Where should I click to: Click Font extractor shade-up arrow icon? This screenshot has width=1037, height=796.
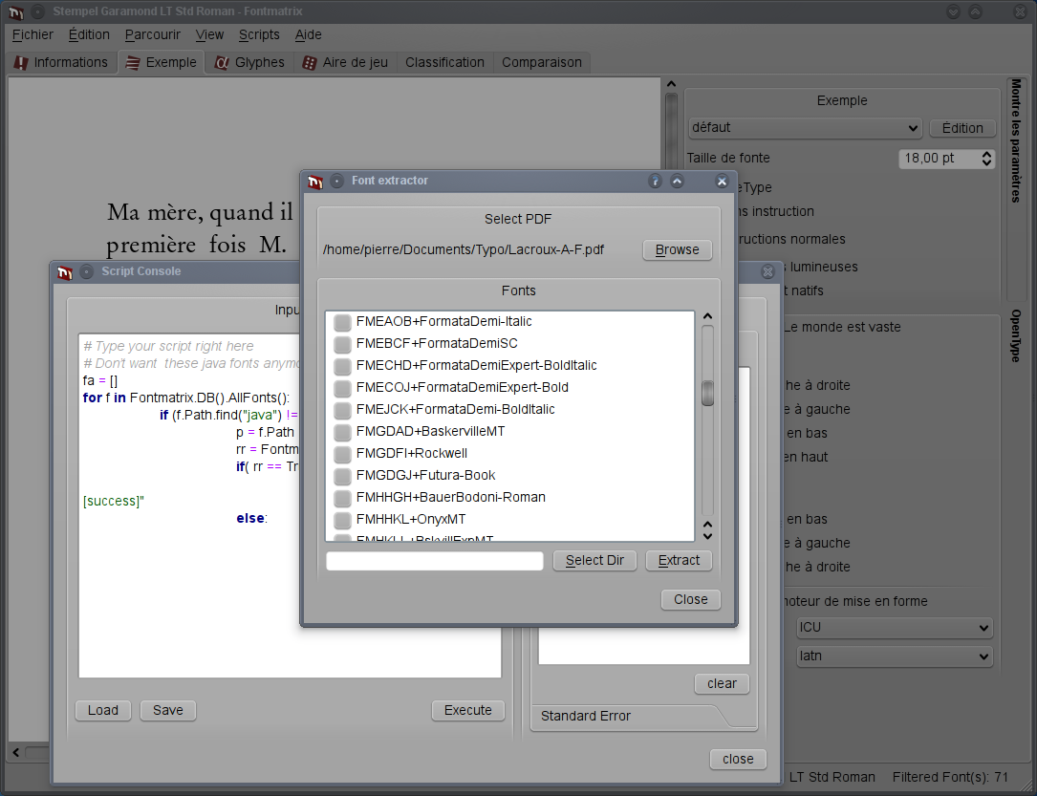pyautogui.click(x=678, y=181)
